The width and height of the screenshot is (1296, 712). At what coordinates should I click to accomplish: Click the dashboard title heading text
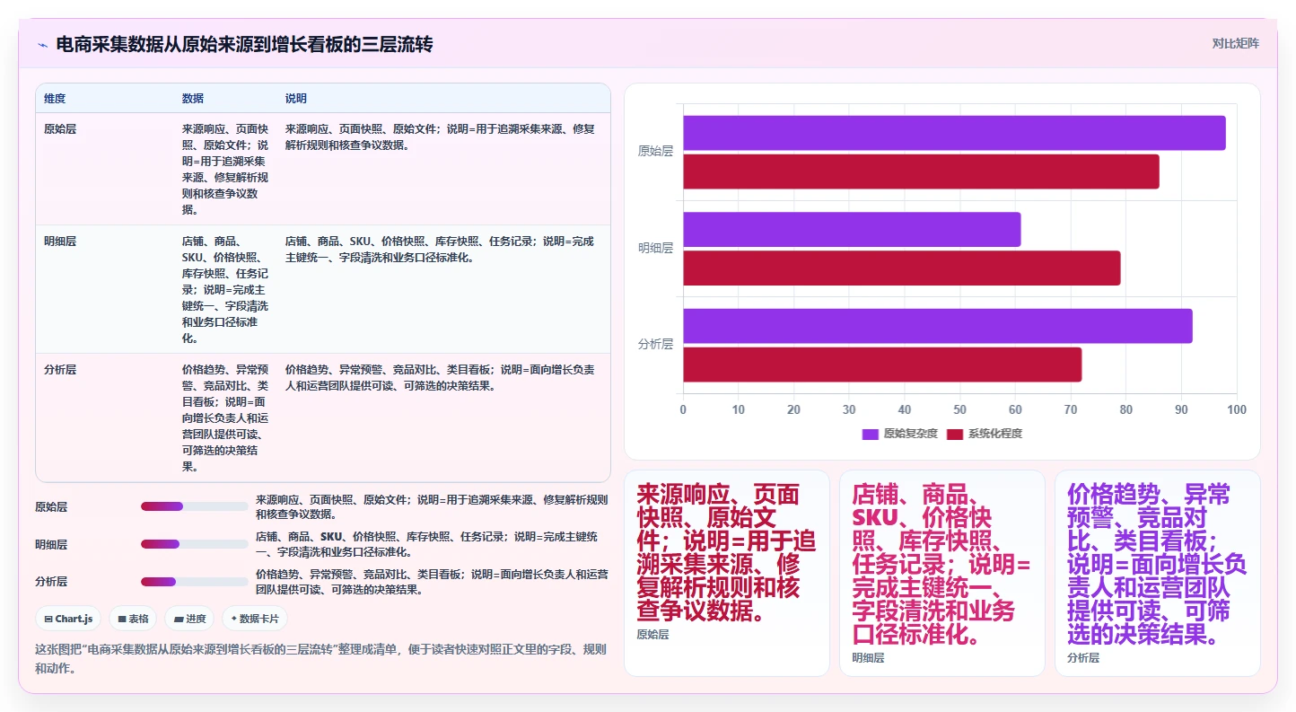tap(244, 44)
